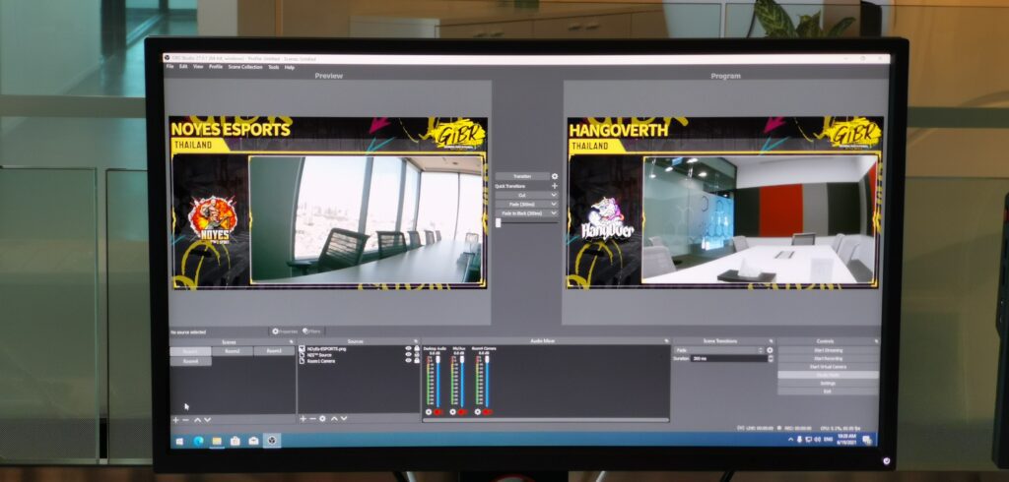The width and height of the screenshot is (1009, 482).
Task: Move scene down in Scenes panel
Action: point(207,420)
